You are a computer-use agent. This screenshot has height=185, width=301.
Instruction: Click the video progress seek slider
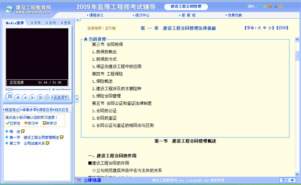pos(28,89)
